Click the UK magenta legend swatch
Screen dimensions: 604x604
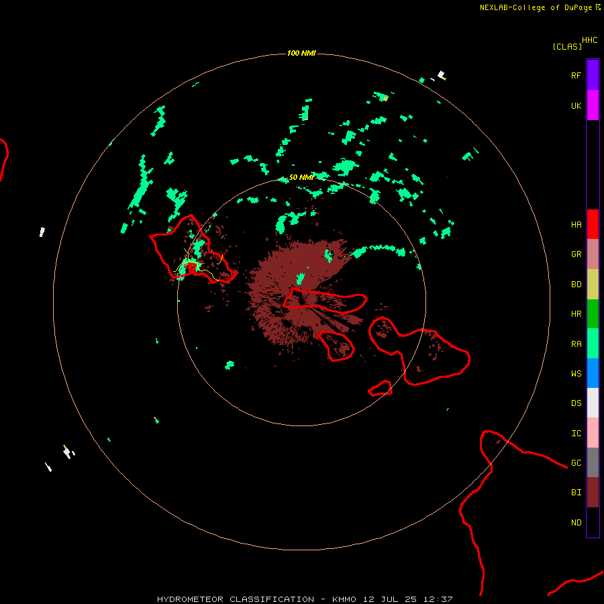click(593, 105)
